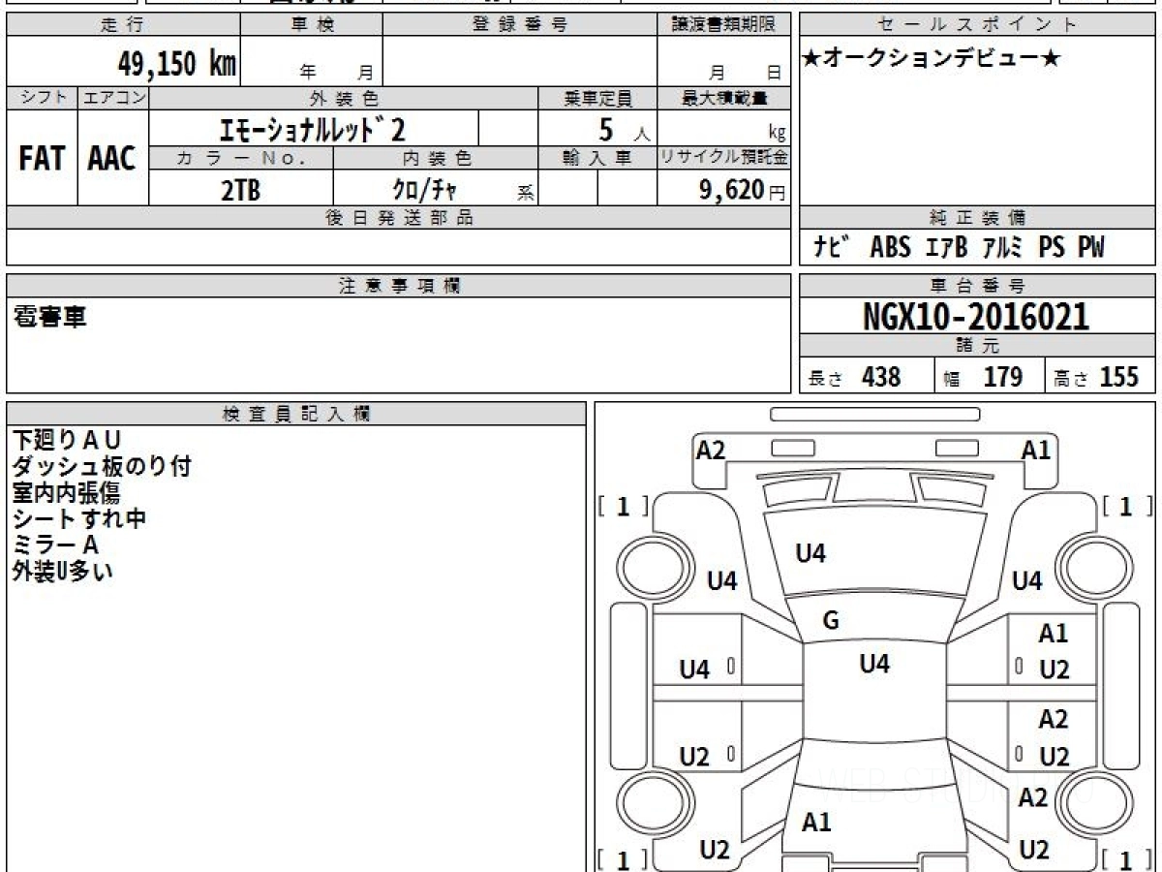This screenshot has height=872, width=1162.
Task: Click the PW power windows entry
Action: pos(1091,248)
